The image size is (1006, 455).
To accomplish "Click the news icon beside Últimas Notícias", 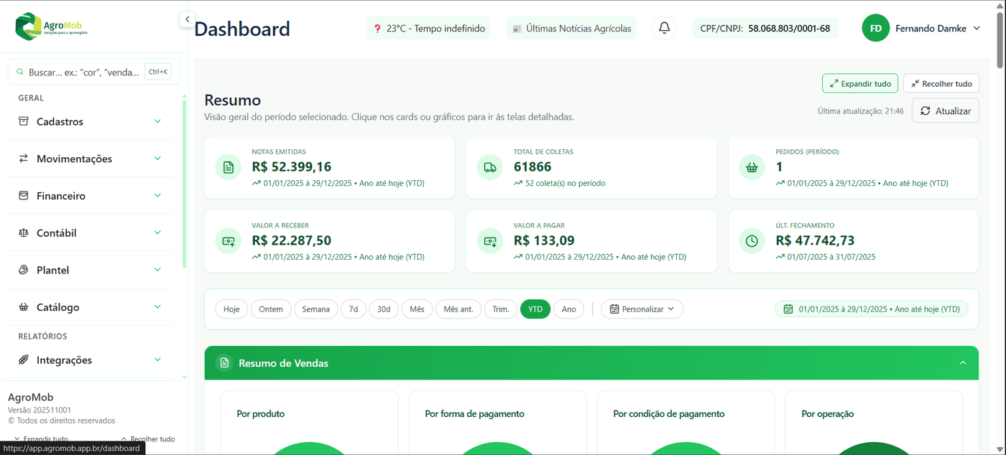I will (x=517, y=29).
